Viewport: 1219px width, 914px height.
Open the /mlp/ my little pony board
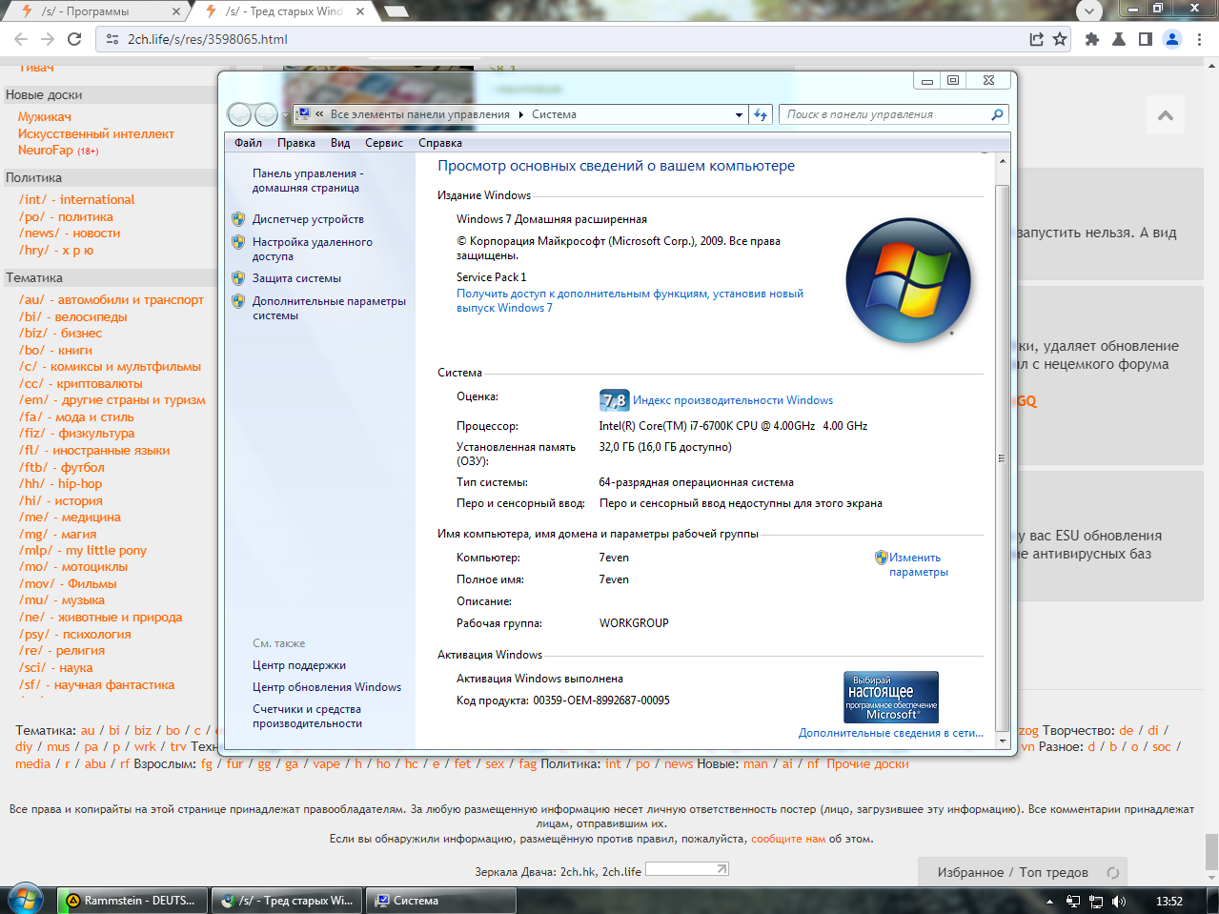click(83, 550)
